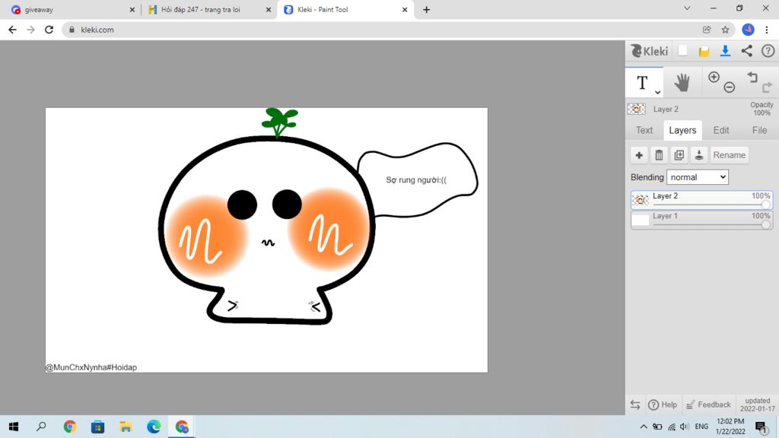Viewport: 779px width, 438px height.
Task: Merge layer down icon
Action: 699,155
